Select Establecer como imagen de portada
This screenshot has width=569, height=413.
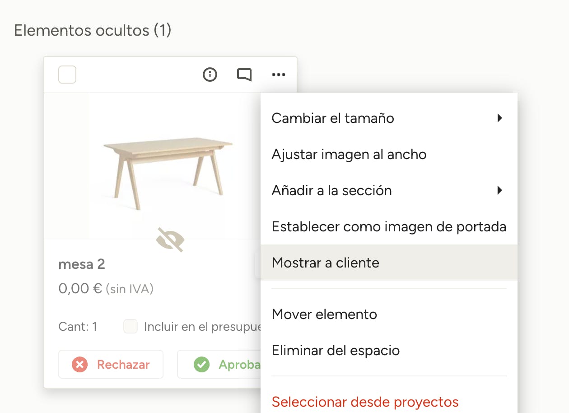pyautogui.click(x=389, y=227)
